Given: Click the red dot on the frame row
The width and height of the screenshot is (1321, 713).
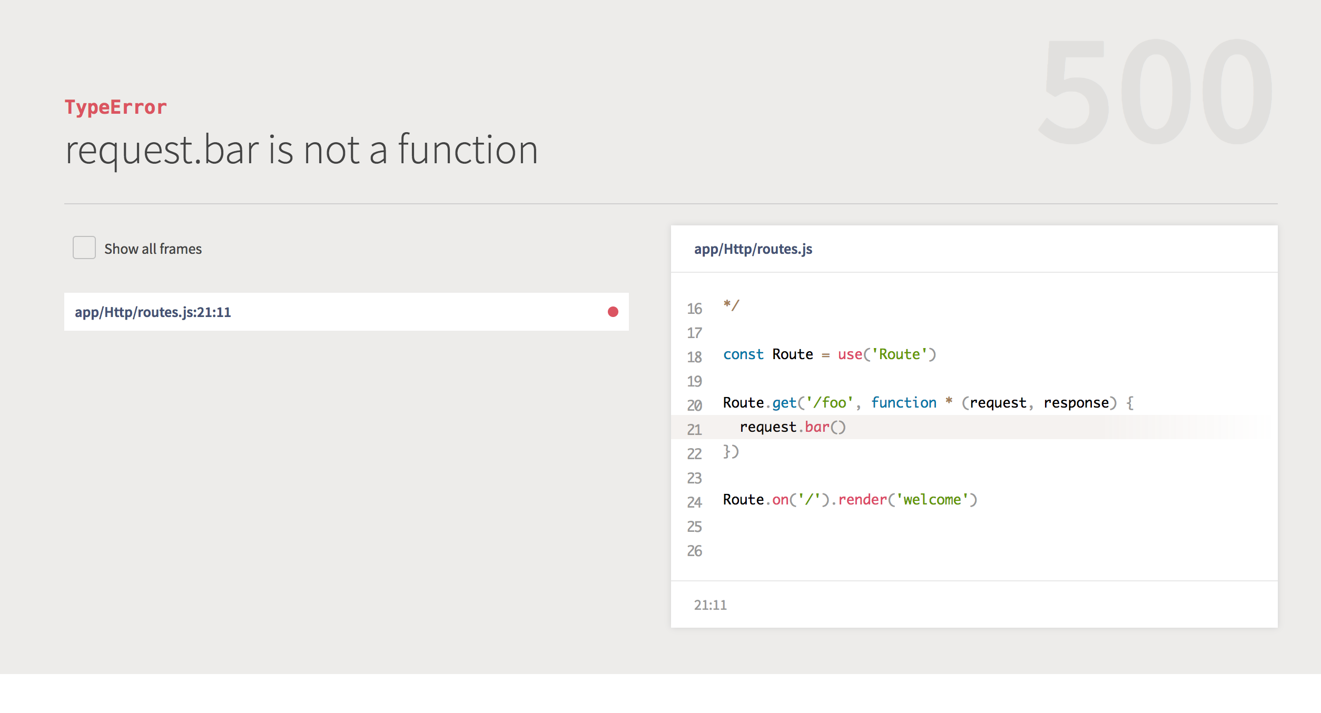Looking at the screenshot, I should (x=613, y=312).
